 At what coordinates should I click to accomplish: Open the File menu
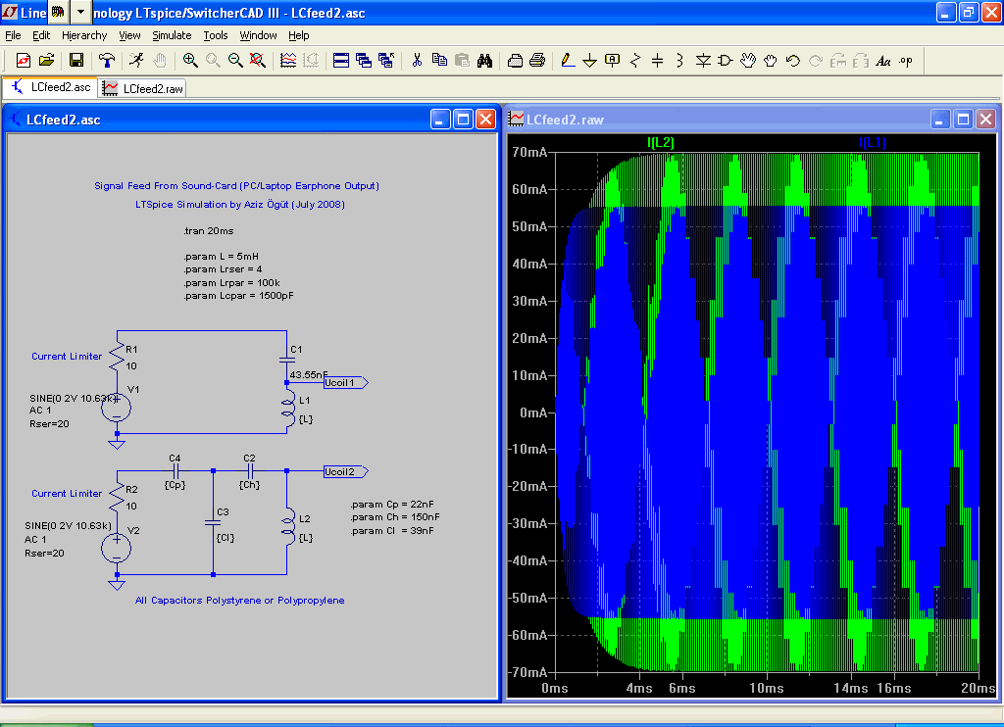point(13,35)
